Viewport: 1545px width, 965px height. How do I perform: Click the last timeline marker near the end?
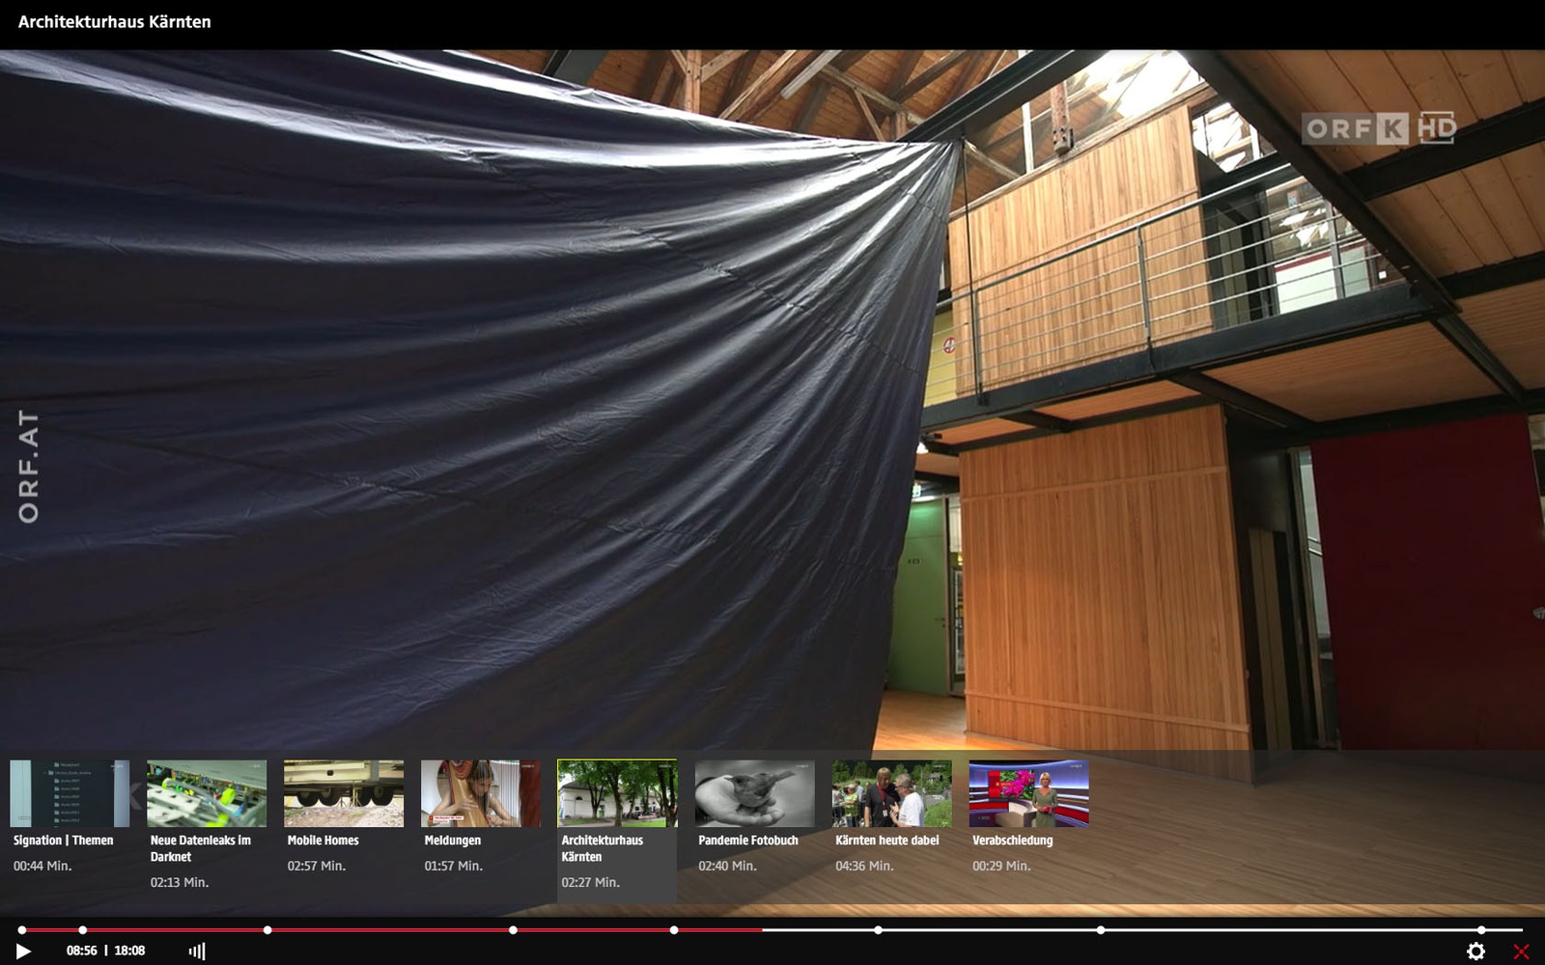pos(1481,930)
